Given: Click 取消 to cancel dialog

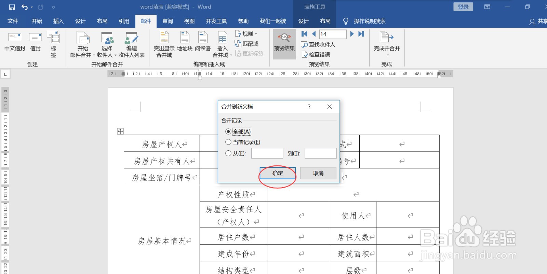Looking at the screenshot, I should pyautogui.click(x=318, y=173).
